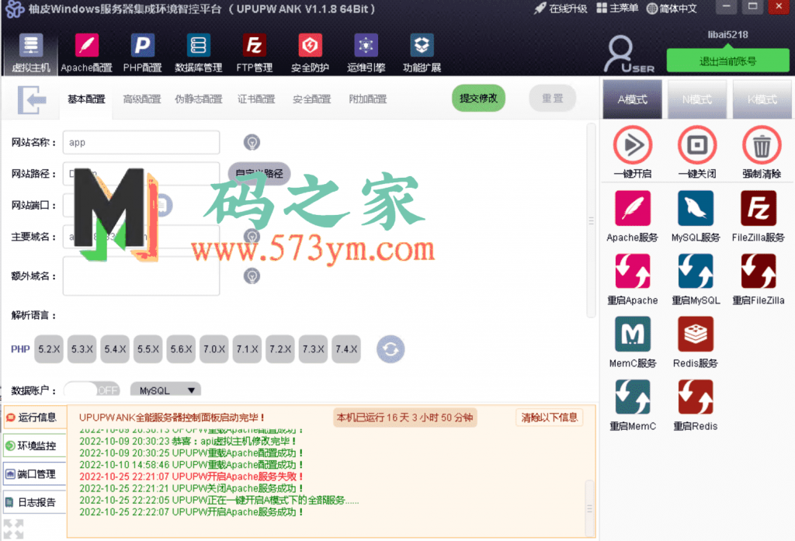Select PHP version 5.2.X
The image size is (795, 541).
tap(49, 349)
